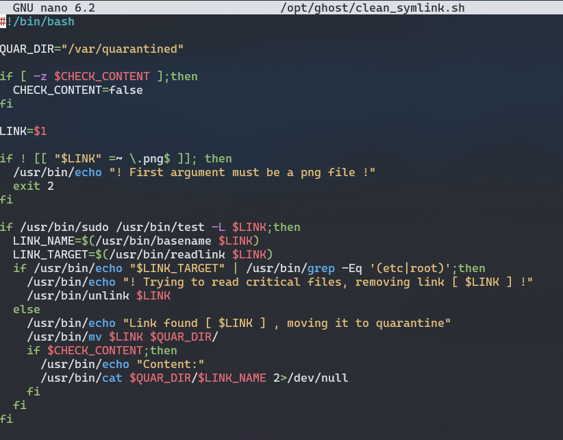
Task: Place cursor on the LINK=$1 line
Action: click(x=23, y=131)
